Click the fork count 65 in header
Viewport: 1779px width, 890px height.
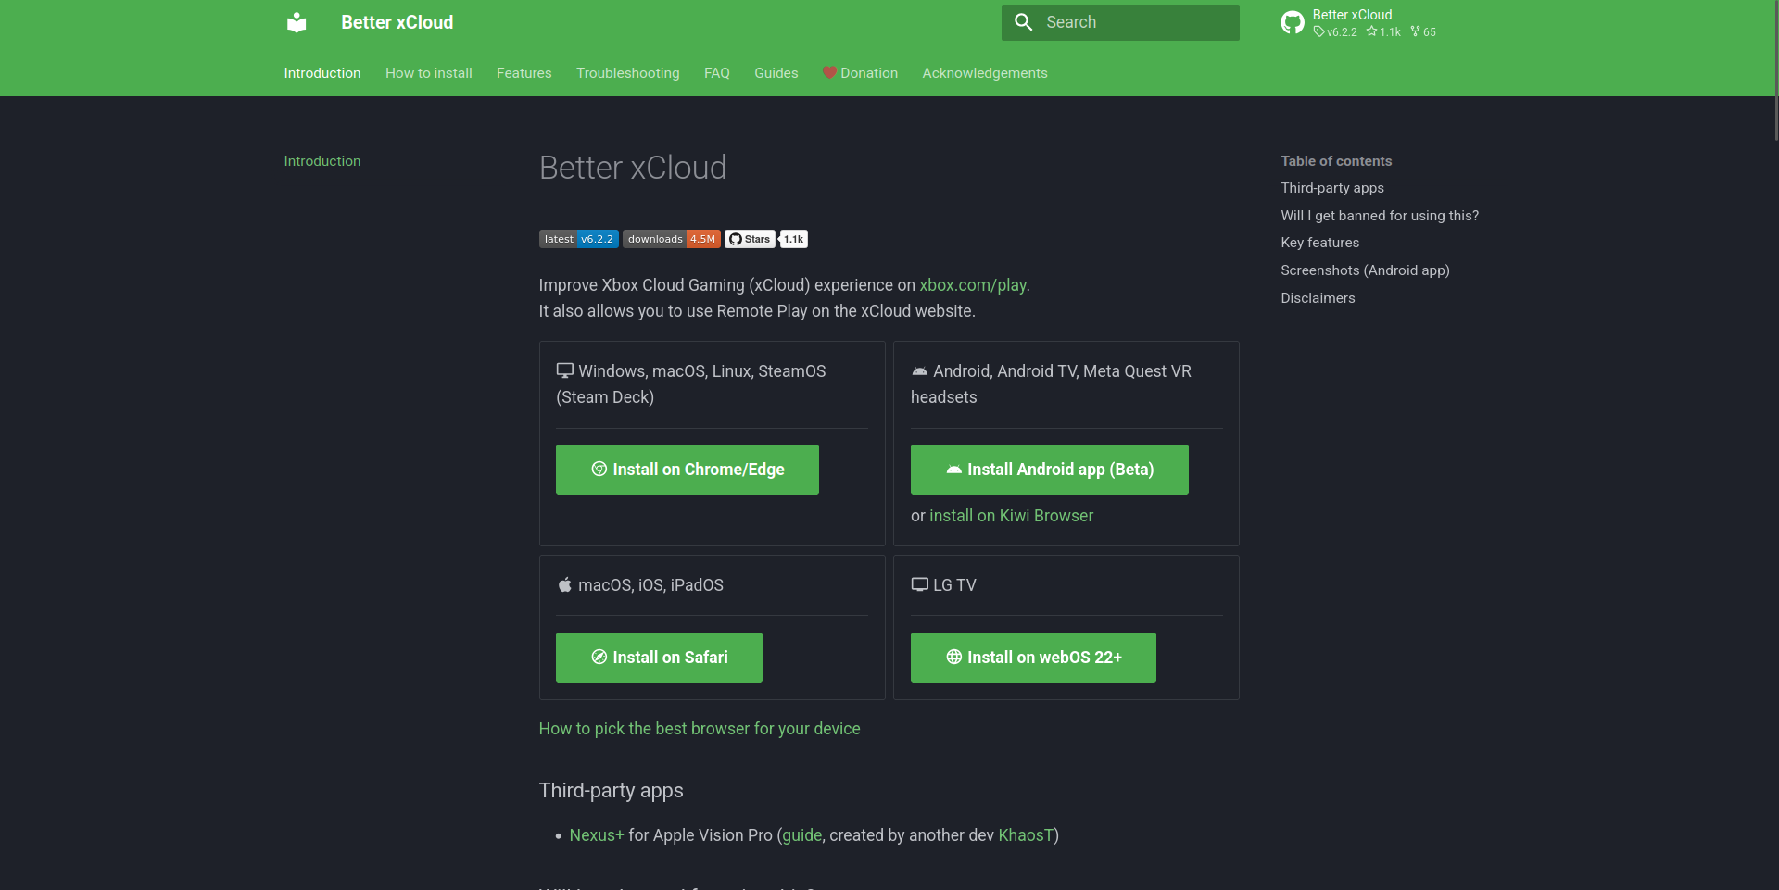point(1423,32)
